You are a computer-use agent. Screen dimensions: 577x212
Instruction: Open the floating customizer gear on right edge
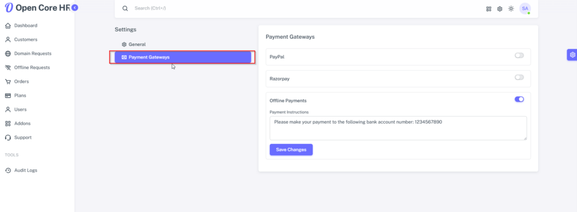point(572,55)
